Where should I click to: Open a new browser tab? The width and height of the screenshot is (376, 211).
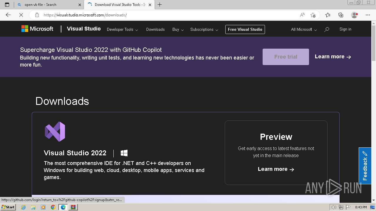[x=160, y=5]
